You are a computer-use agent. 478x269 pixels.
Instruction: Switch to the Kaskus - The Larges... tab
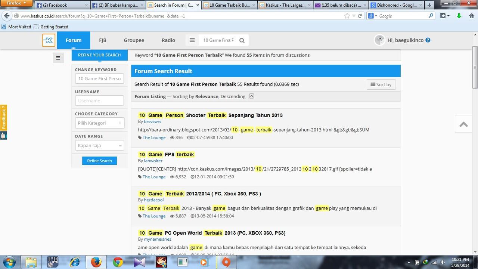285,5
